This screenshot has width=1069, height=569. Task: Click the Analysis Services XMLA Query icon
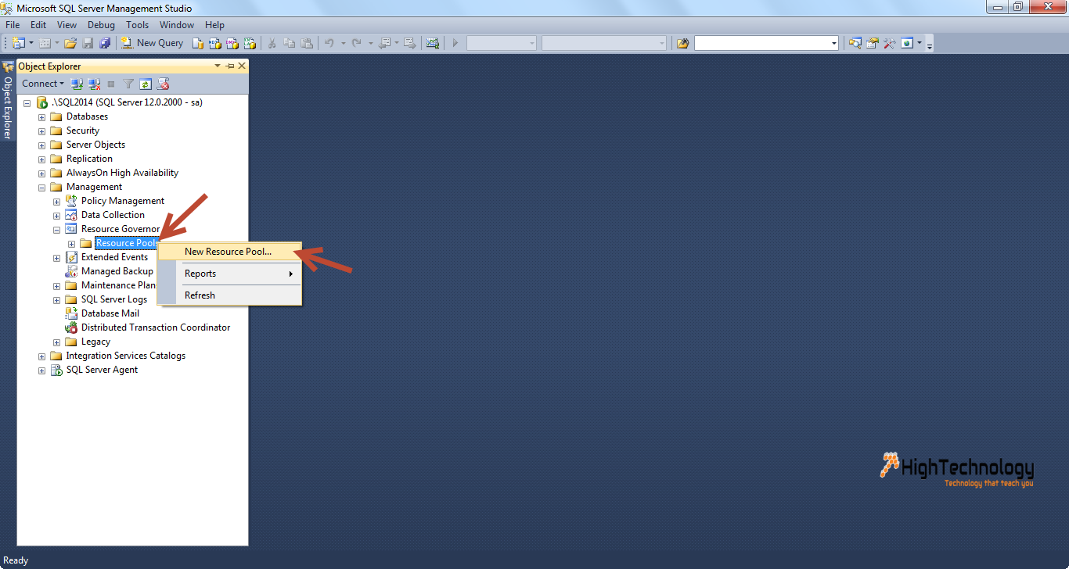click(x=250, y=43)
